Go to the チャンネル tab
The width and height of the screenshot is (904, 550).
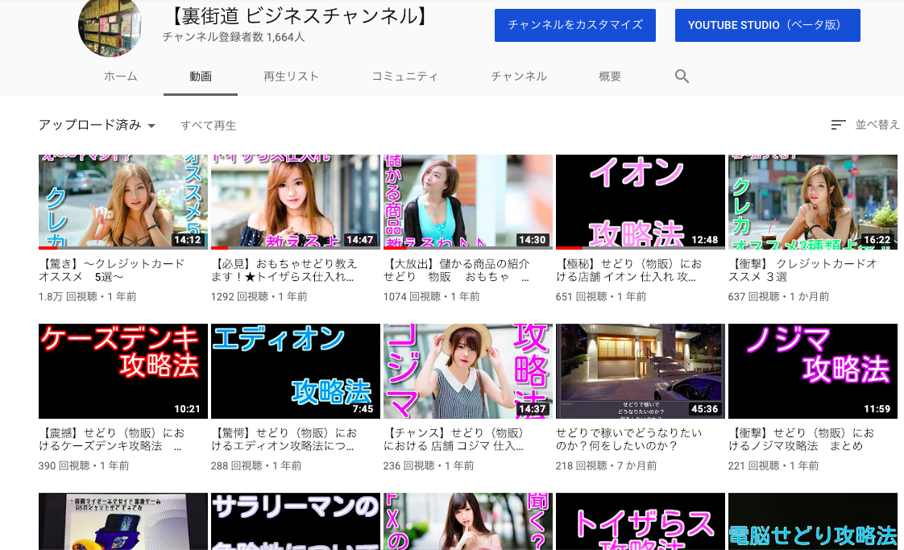(519, 77)
